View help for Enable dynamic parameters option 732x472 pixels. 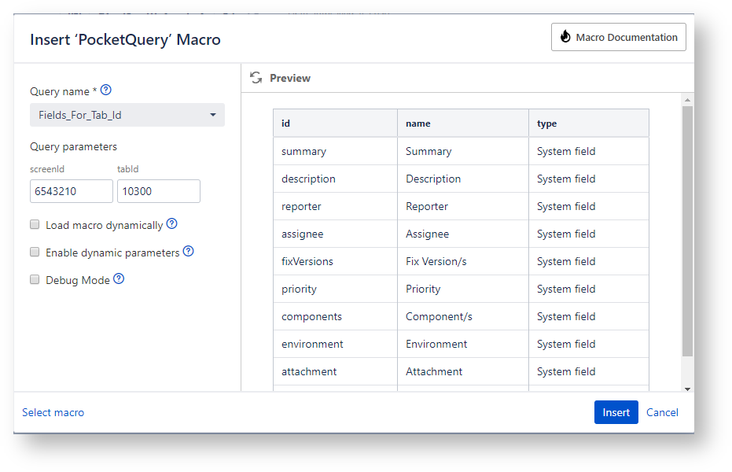click(x=188, y=252)
